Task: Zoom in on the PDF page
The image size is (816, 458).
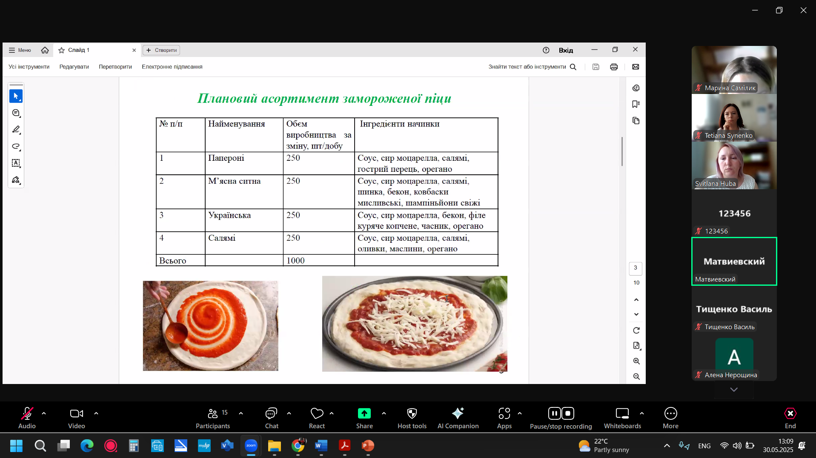Action: 636,361
